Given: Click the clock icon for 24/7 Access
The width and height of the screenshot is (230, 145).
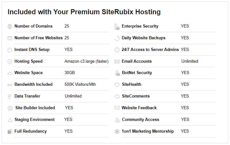Looking at the screenshot, I should click(117, 50).
